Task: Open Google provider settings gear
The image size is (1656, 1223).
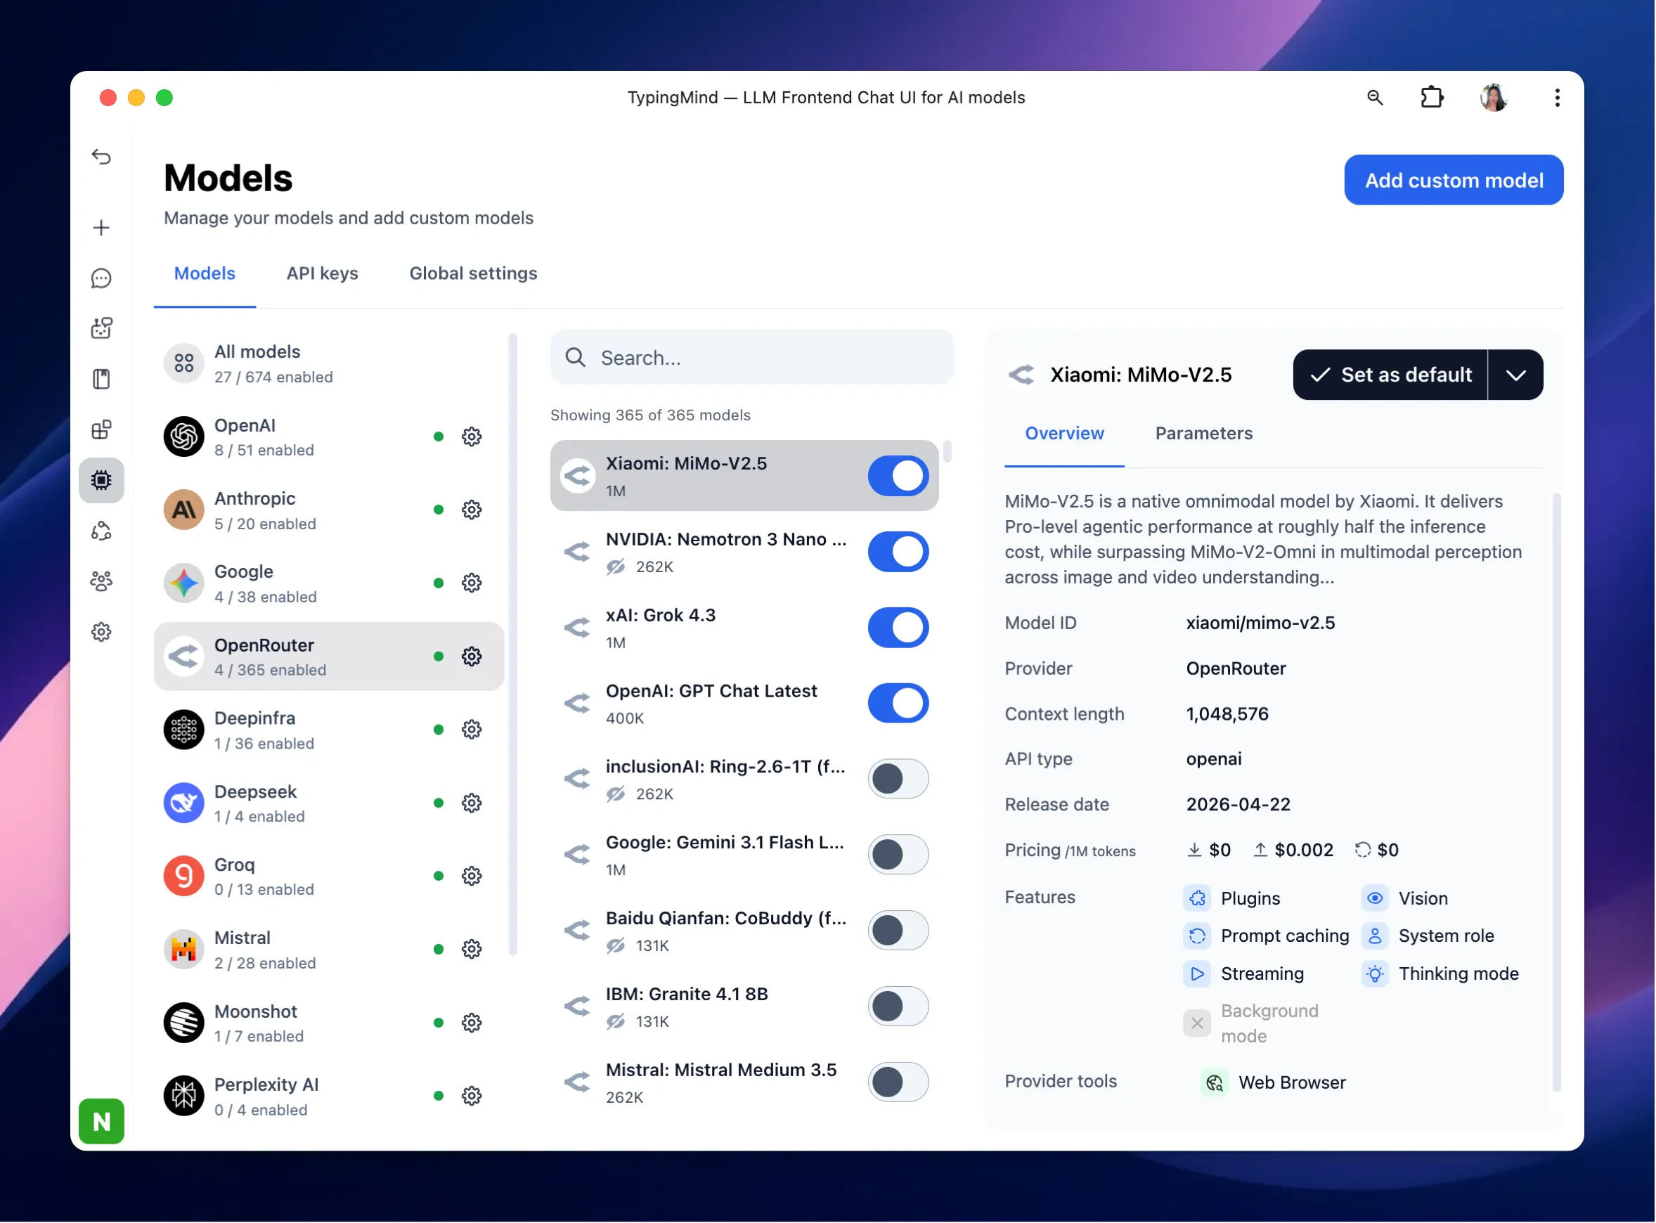Action: click(x=472, y=583)
